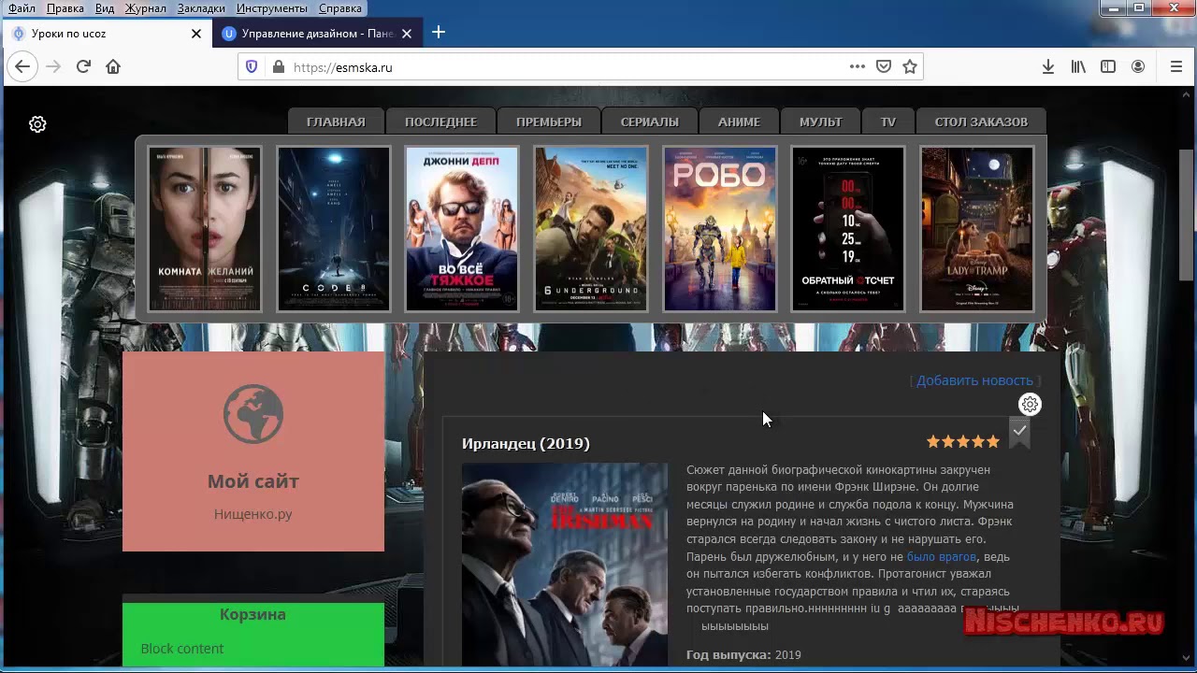Image resolution: width=1197 pixels, height=673 pixels.
Task: Open the site settings gear at top left
Action: point(37,124)
